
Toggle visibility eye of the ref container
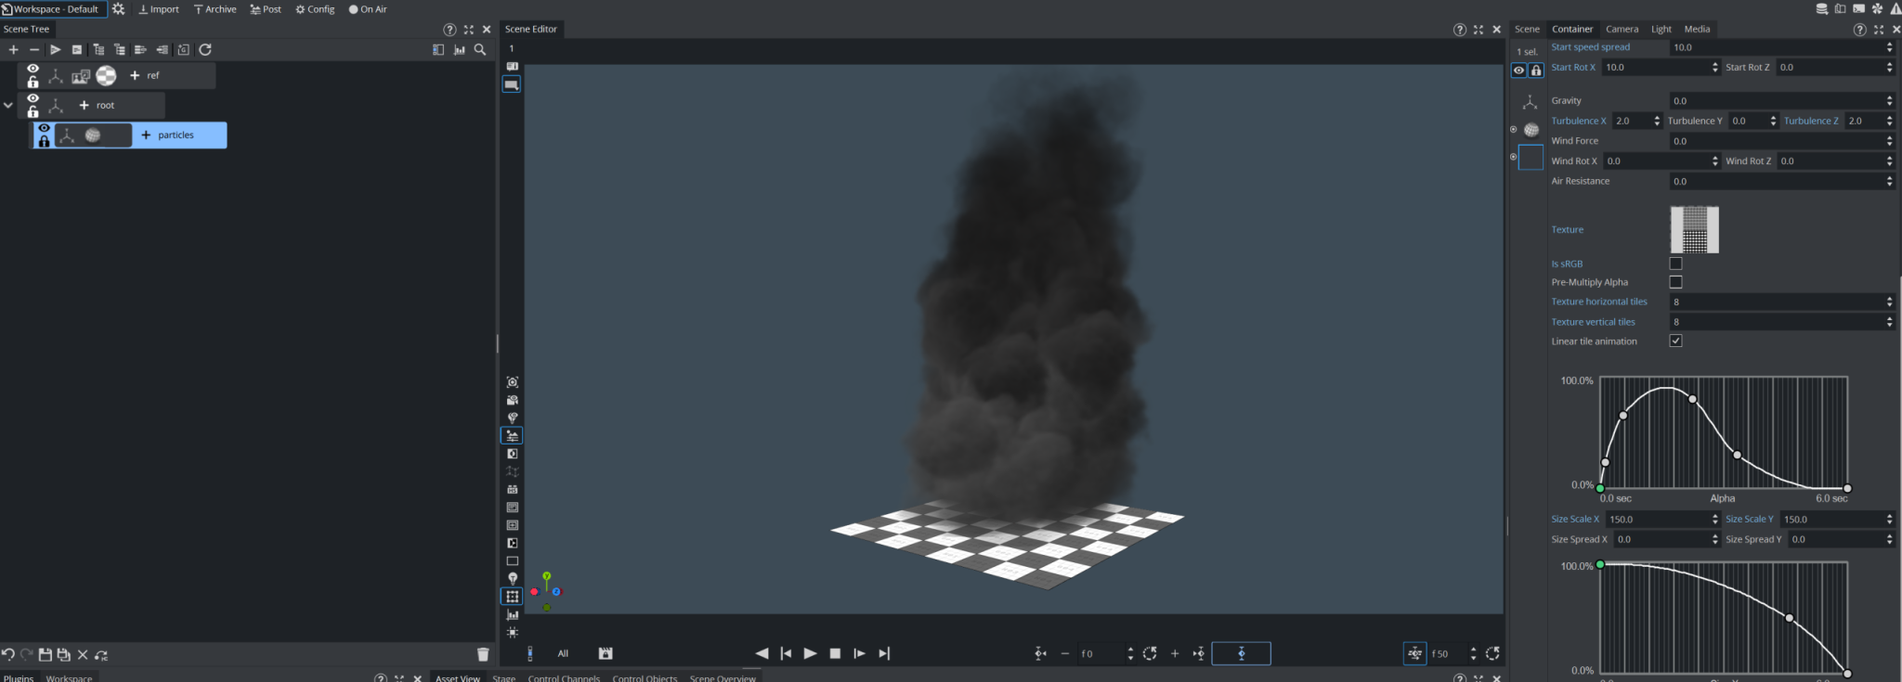point(33,69)
